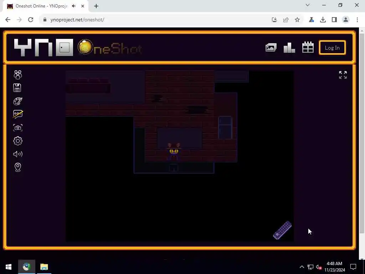Open a new browser tab
365x274 pixels.
(x=96, y=6)
